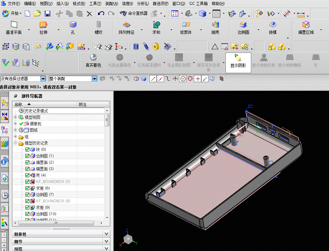Select the Hole (孔) feature tool
Image resolution: width=329 pixels, height=251 pixels.
click(x=73, y=28)
